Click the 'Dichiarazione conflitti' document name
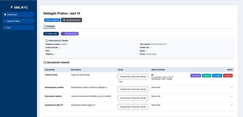This screenshot has width=243, height=117. 54,87
